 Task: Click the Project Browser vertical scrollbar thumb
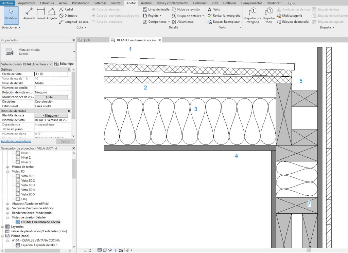coord(74,169)
